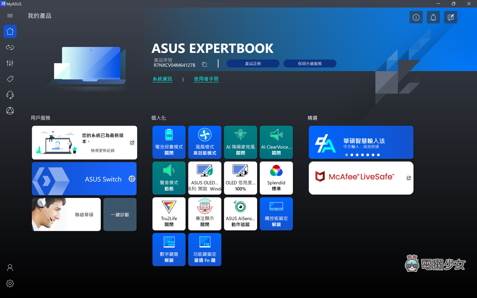Screen dimensions: 477x298
Task: Select the first carousel dot in 精選 banner
Action: click(346, 155)
